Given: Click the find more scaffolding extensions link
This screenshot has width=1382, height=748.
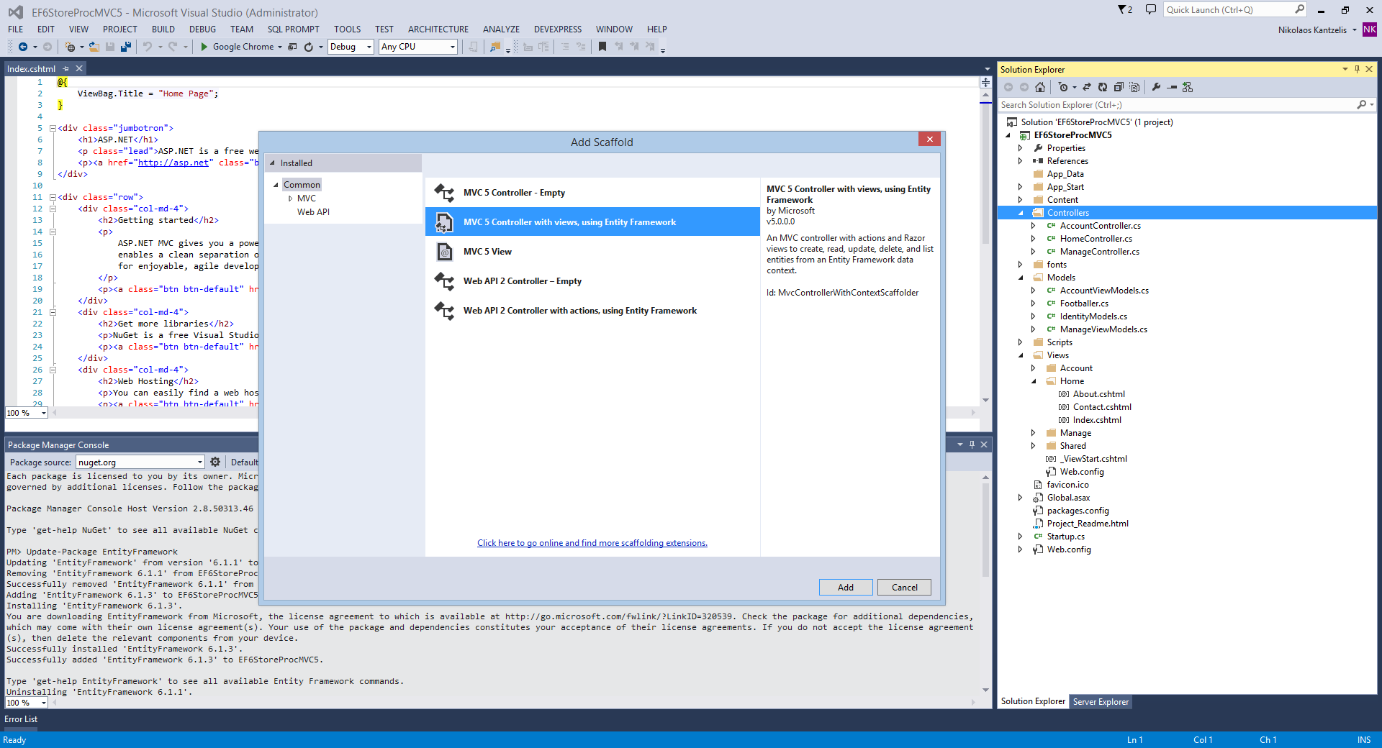Looking at the screenshot, I should pos(592,543).
